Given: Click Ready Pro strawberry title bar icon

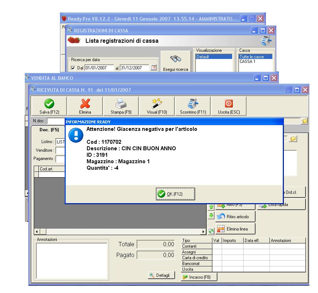Looking at the screenshot, I should (64, 18).
